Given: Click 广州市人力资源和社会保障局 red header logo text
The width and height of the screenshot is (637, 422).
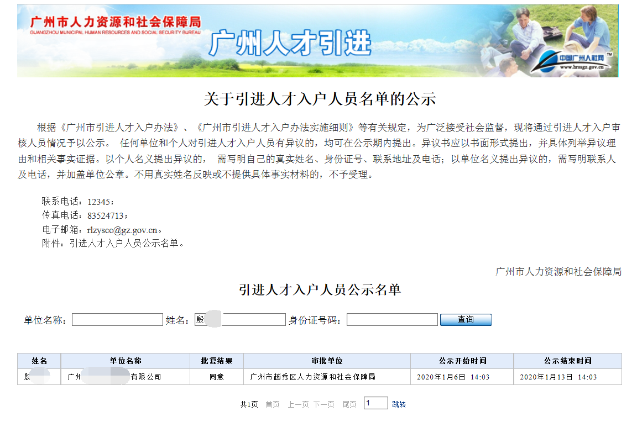Looking at the screenshot, I should coord(116,25).
